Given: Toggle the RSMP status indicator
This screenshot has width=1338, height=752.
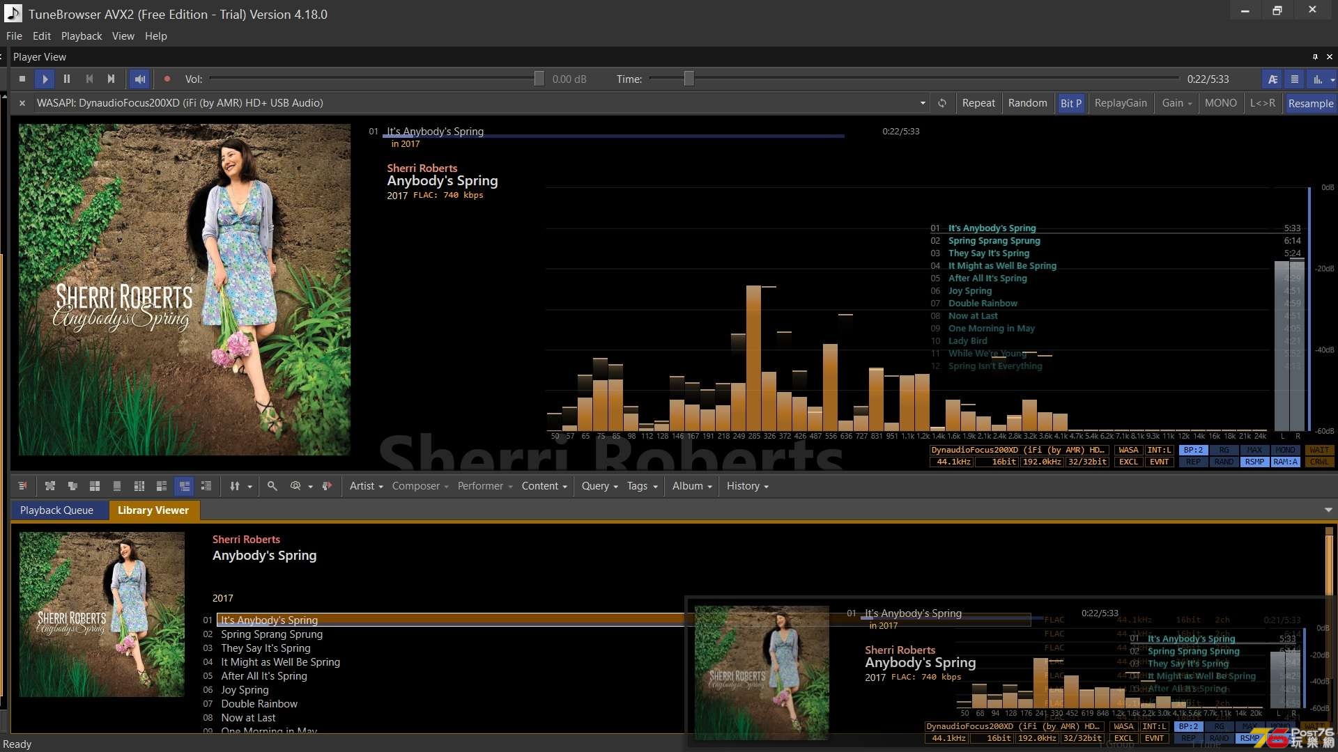Looking at the screenshot, I should coord(1254,462).
